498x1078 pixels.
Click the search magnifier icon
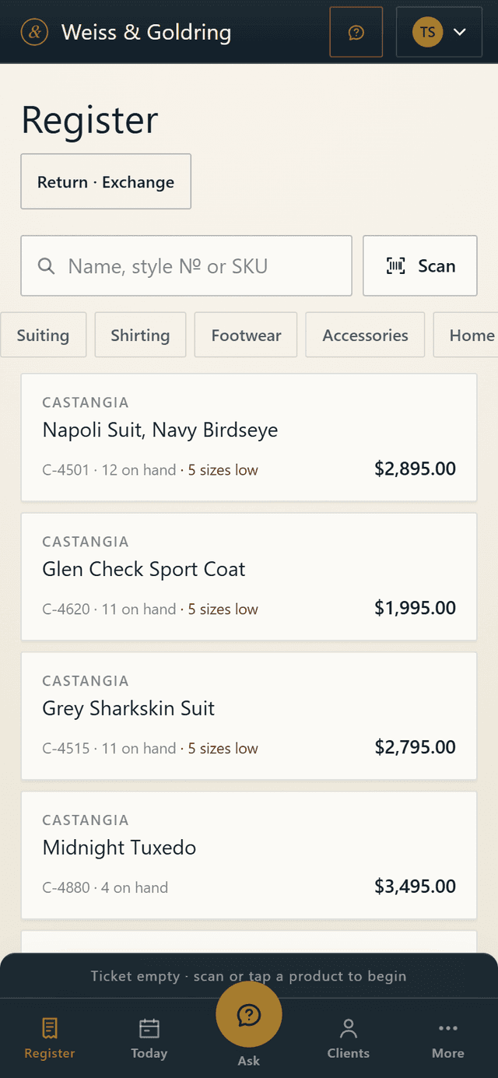pyautogui.click(x=47, y=266)
